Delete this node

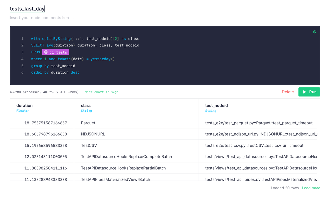point(288,92)
